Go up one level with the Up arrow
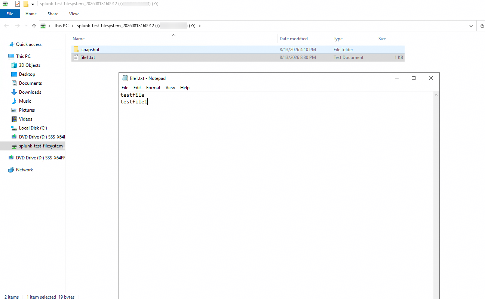 (34, 26)
